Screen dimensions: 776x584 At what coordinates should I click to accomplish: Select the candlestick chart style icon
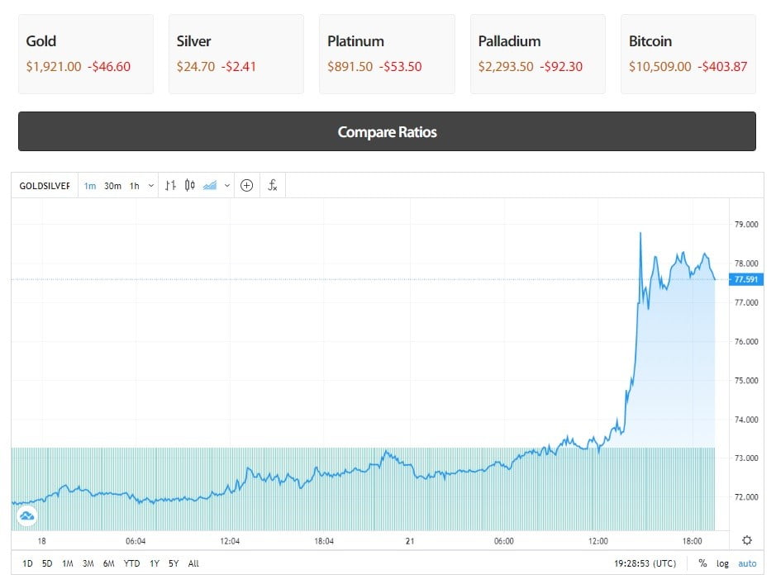click(x=190, y=186)
